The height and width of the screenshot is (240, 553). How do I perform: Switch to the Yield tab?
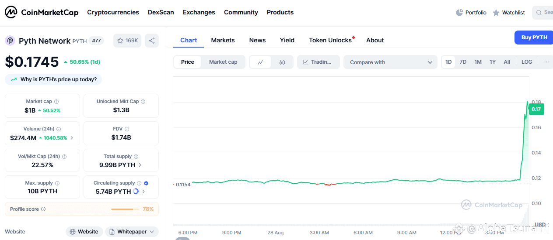point(287,40)
